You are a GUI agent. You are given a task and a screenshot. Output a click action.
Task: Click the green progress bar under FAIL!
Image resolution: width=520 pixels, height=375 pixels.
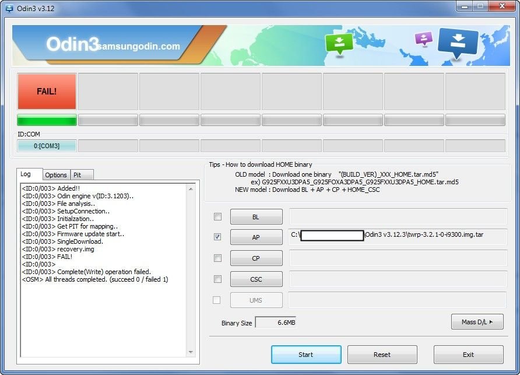click(47, 120)
